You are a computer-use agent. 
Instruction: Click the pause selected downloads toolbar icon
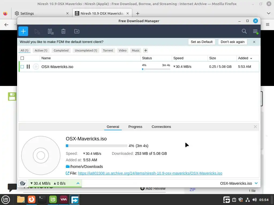click(51, 31)
